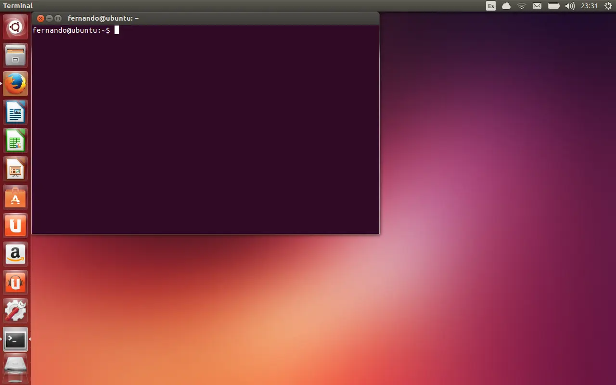Click the terminal title fernando@ubuntu: ~
The width and height of the screenshot is (616, 385).
[x=103, y=18]
